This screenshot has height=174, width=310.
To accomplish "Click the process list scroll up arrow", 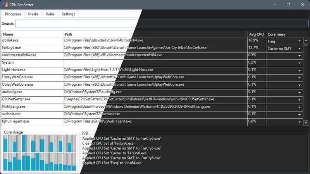I will [x=306, y=41].
